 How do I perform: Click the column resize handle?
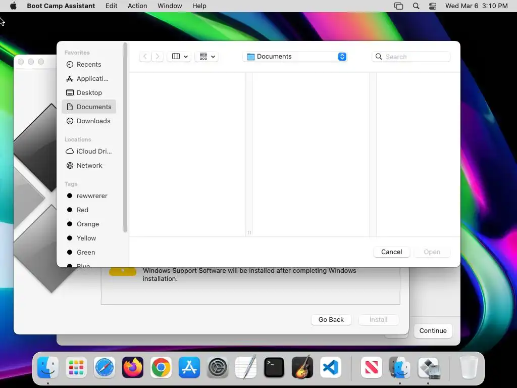coord(249,232)
